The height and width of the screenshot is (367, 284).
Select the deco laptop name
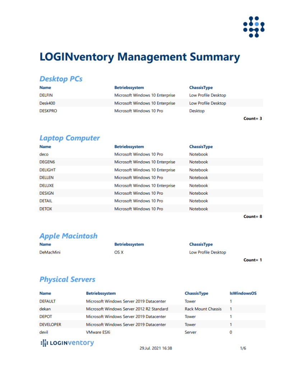coord(44,154)
